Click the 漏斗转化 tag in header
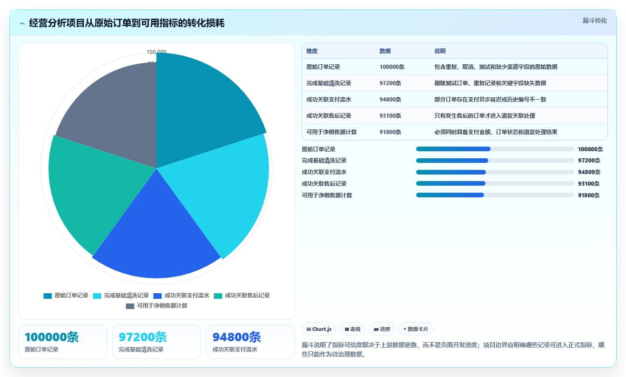The width and height of the screenshot is (626, 377). click(x=595, y=20)
